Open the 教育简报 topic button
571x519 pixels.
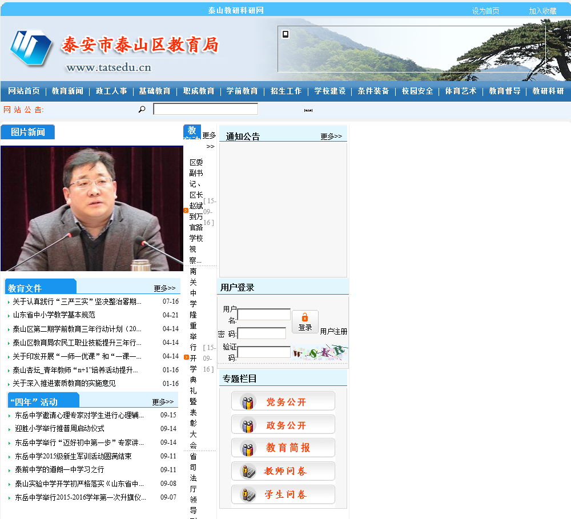tap(283, 448)
